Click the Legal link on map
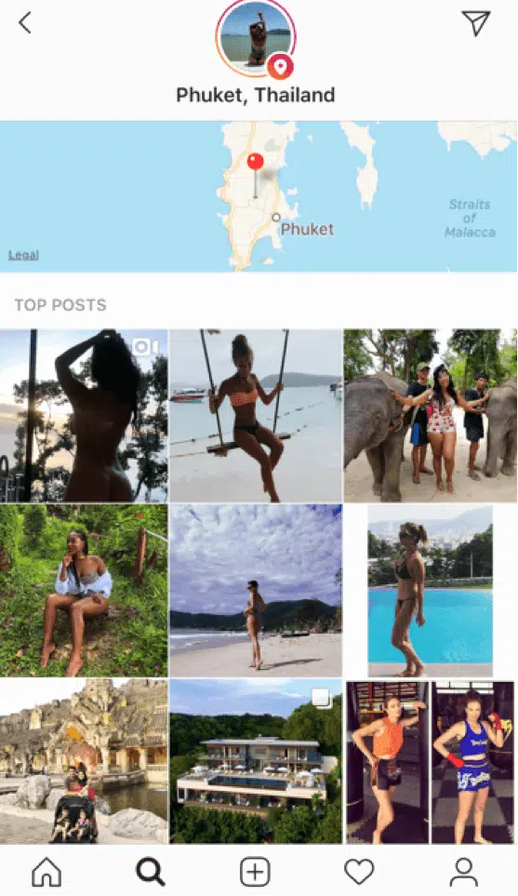The height and width of the screenshot is (896, 518). pyautogui.click(x=23, y=255)
